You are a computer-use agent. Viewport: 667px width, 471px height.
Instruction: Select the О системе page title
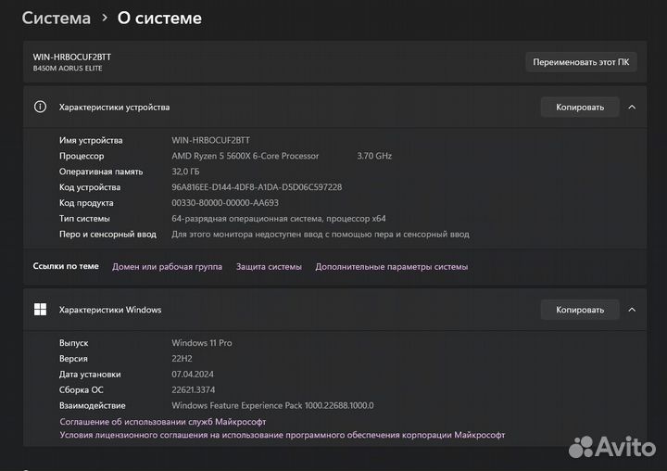click(159, 19)
